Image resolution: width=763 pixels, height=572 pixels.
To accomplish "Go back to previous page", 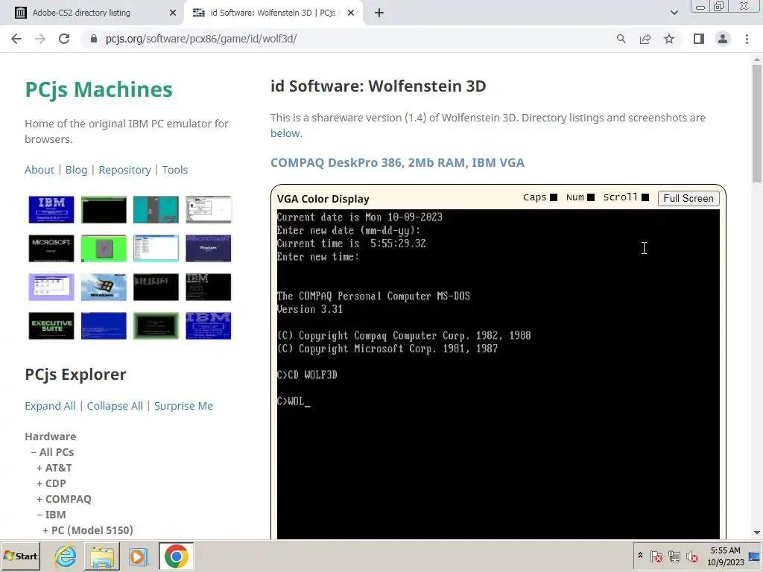I will pos(16,39).
